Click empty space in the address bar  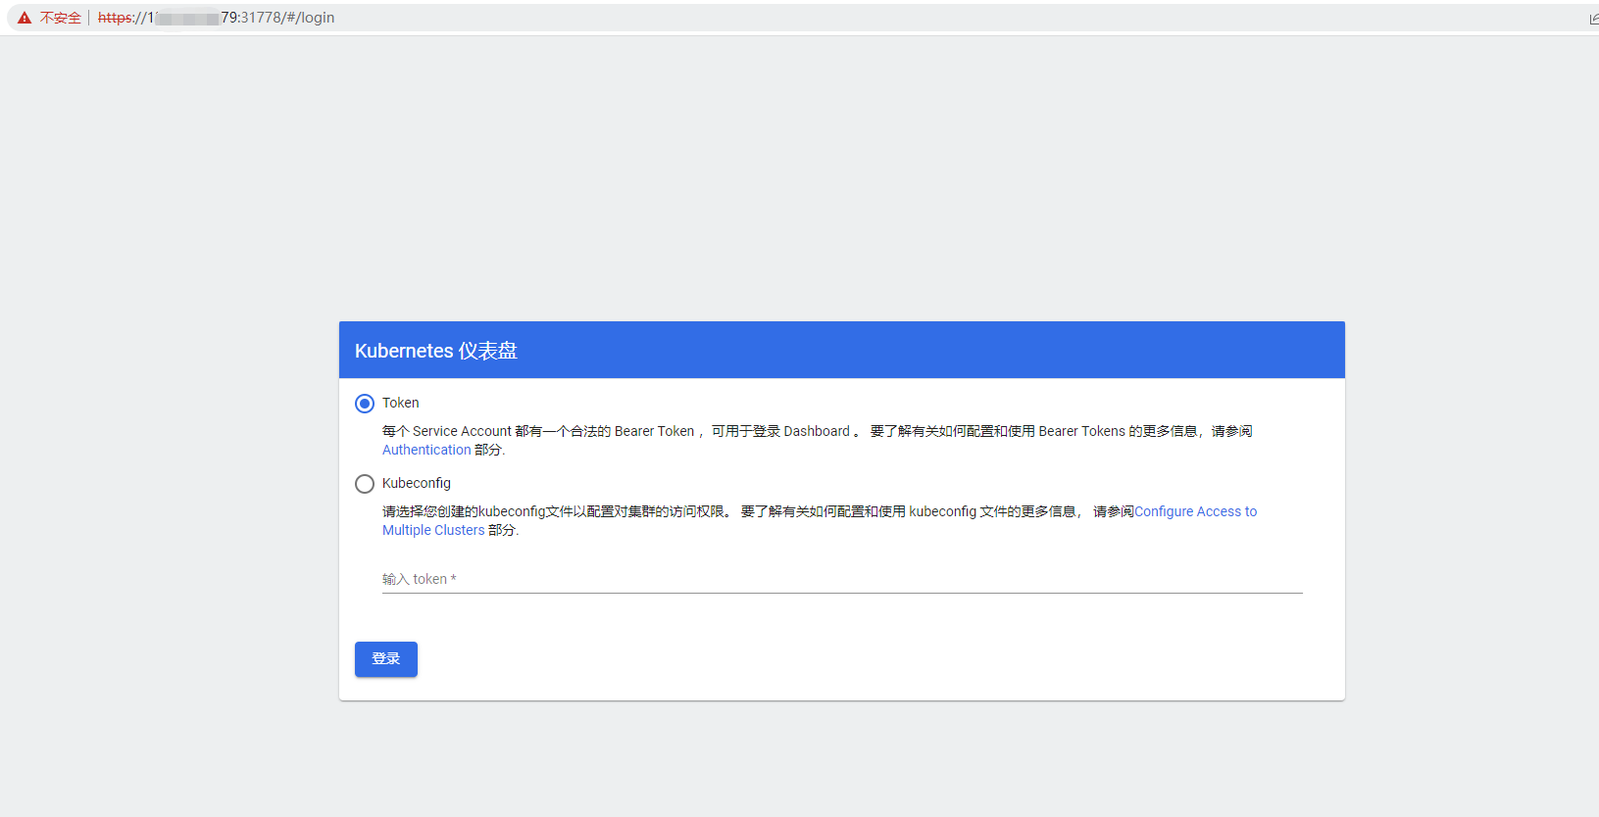tap(882, 18)
